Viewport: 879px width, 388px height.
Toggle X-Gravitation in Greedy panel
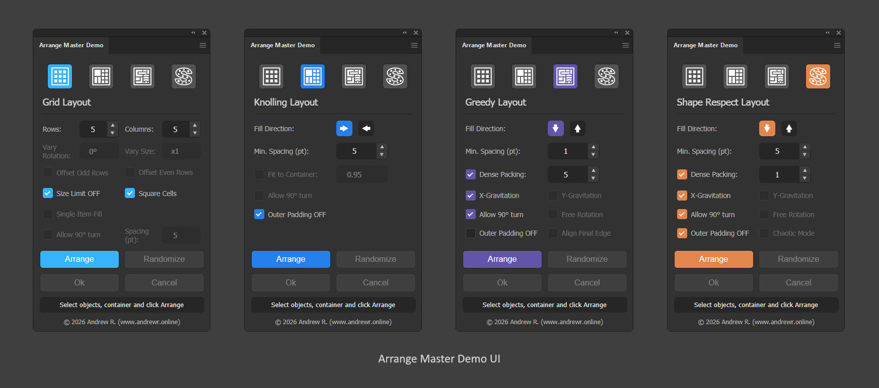tap(471, 196)
